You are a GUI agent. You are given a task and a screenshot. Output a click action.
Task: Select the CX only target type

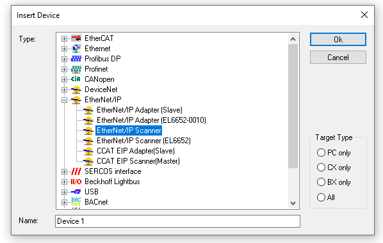click(x=321, y=168)
